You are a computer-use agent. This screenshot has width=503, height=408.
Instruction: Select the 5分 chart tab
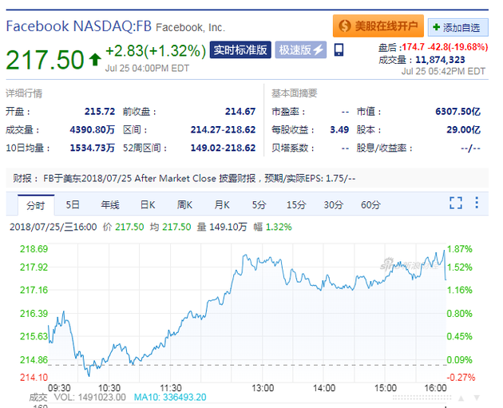(x=259, y=204)
